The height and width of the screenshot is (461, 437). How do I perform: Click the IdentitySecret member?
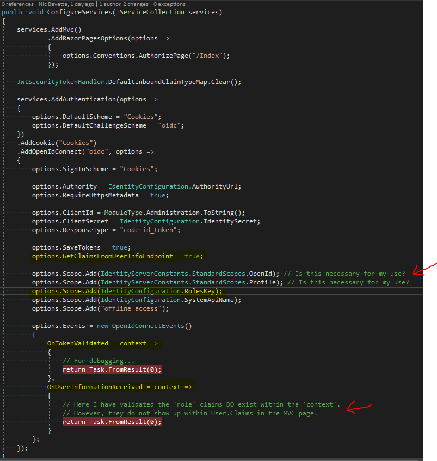click(230, 221)
